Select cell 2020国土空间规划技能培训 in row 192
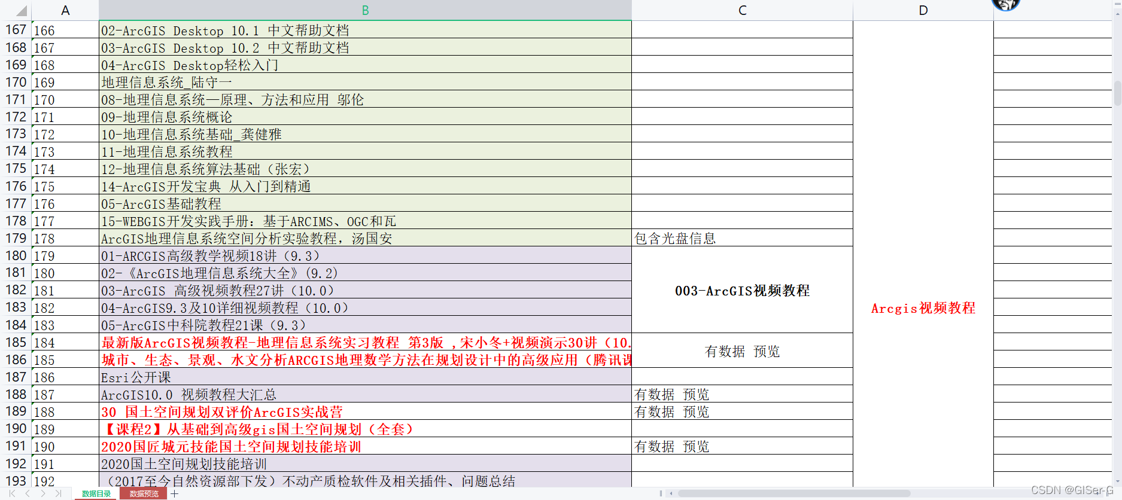The width and height of the screenshot is (1122, 500). click(x=365, y=464)
